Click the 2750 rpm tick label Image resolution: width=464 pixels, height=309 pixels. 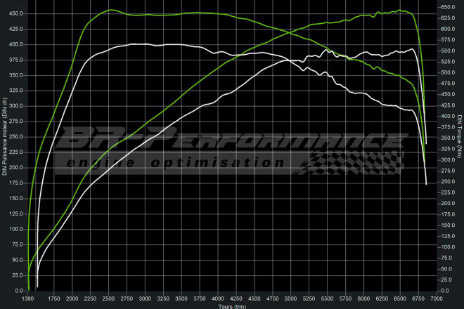pos(127,298)
